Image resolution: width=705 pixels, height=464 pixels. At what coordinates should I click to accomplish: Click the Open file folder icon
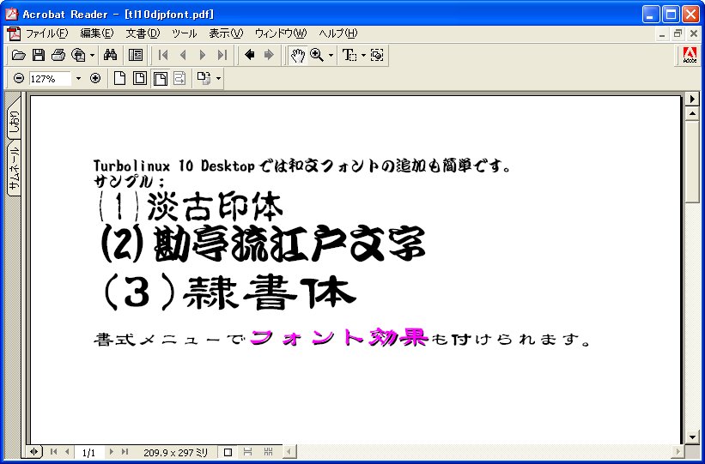point(18,55)
